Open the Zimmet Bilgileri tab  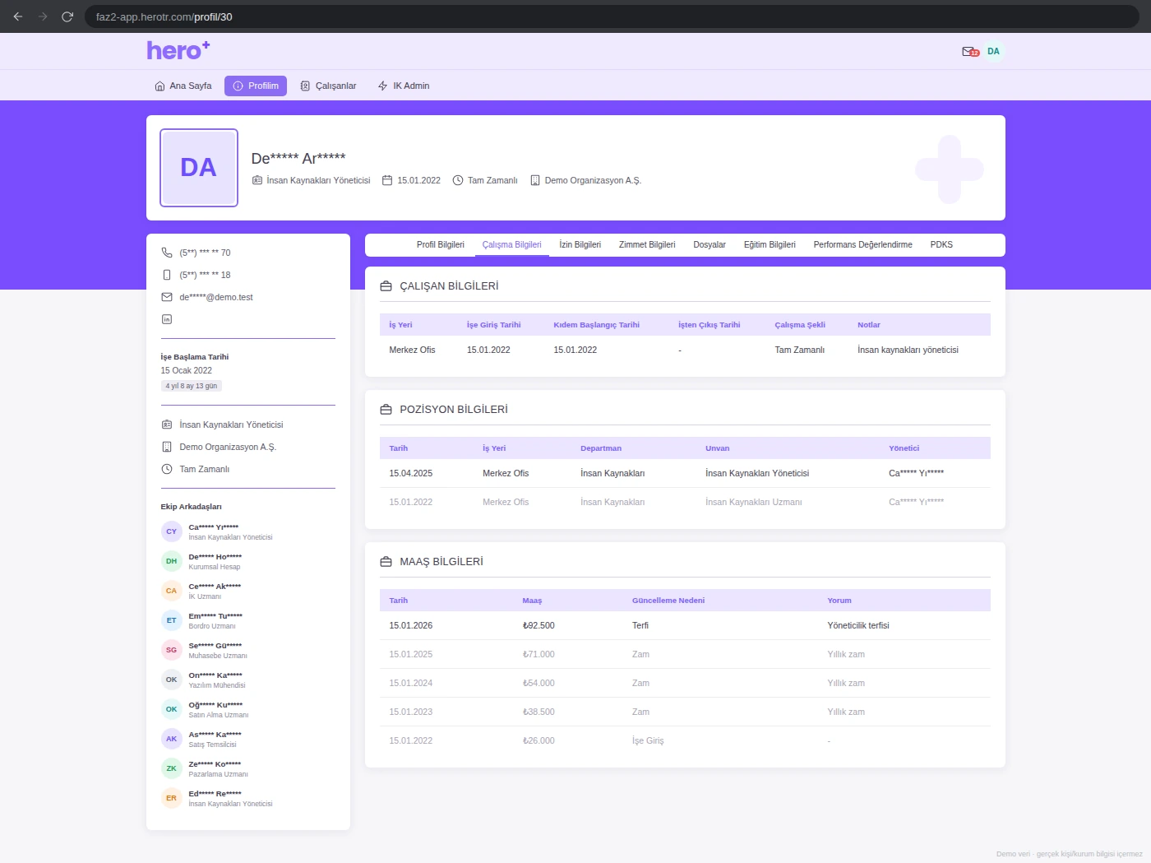click(647, 244)
